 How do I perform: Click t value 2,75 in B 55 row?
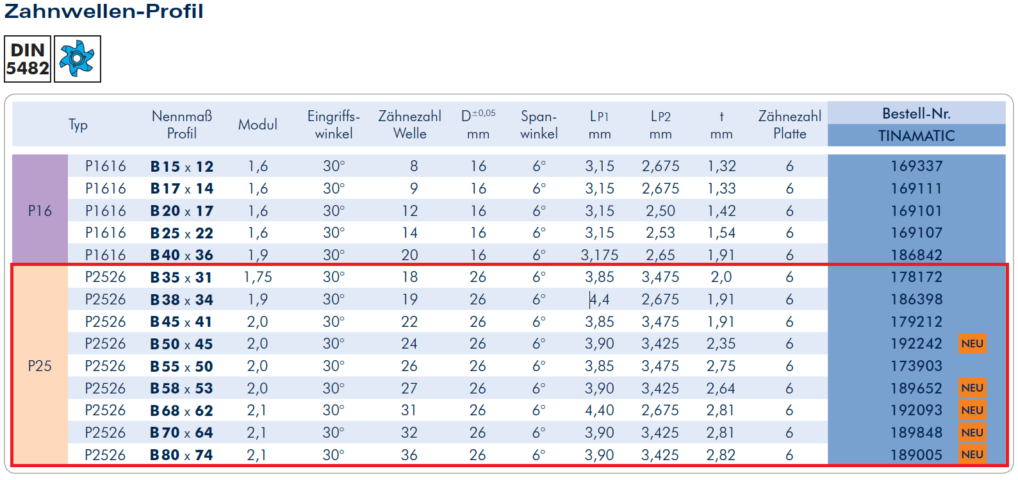click(x=721, y=366)
